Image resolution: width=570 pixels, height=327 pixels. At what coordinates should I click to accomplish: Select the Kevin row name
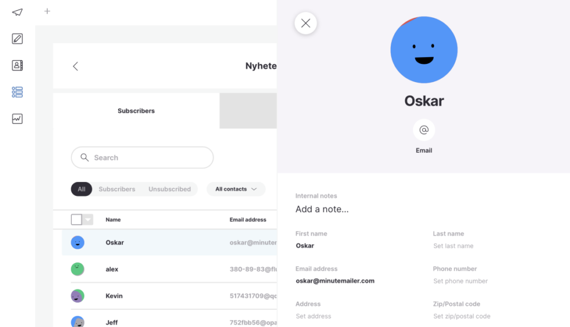pos(114,296)
